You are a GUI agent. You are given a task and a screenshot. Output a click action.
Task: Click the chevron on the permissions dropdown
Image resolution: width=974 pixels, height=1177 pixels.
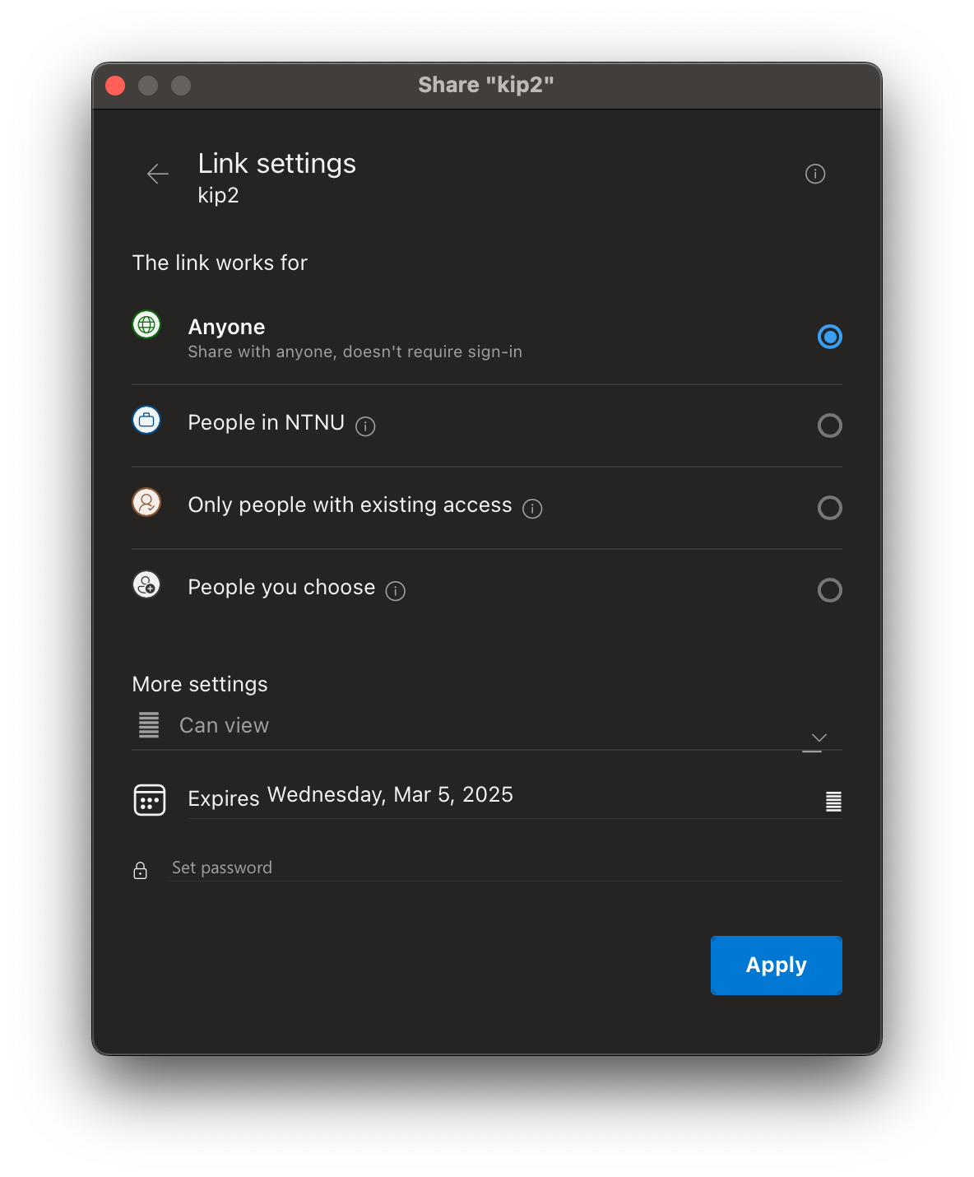click(x=819, y=737)
